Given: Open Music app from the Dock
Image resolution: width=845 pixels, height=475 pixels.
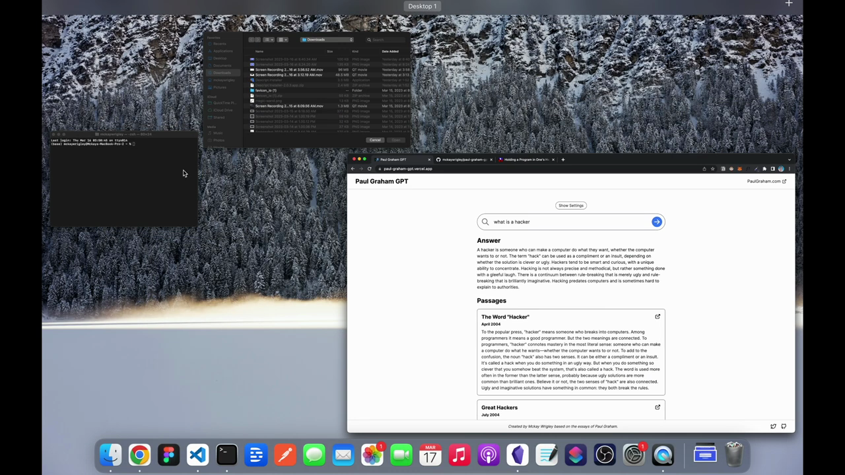Looking at the screenshot, I should [459, 455].
